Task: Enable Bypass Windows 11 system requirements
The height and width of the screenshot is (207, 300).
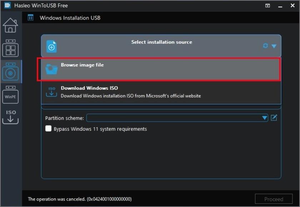Action: (x=49, y=129)
